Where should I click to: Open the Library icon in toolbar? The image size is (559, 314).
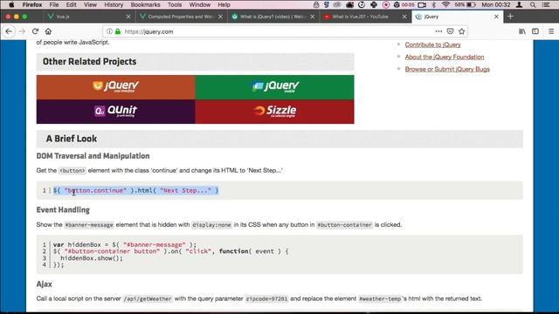522,31
